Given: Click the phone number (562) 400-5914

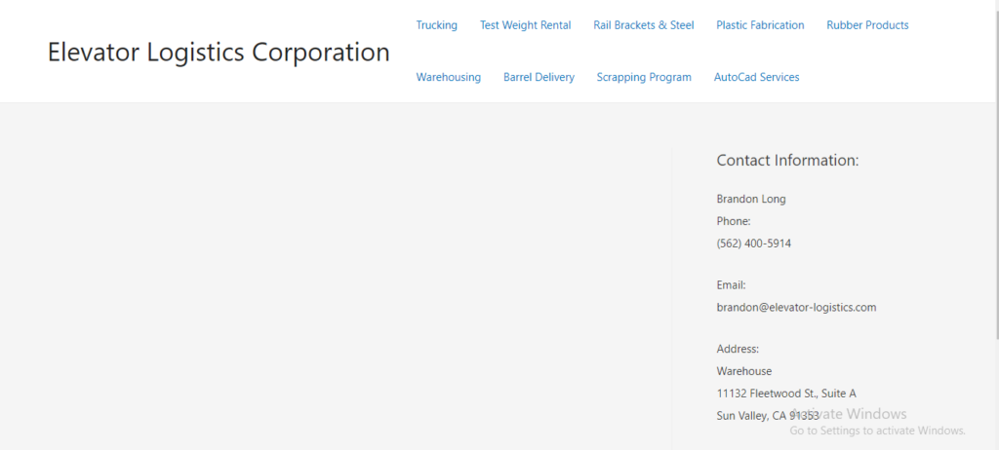Looking at the screenshot, I should click(x=754, y=244).
